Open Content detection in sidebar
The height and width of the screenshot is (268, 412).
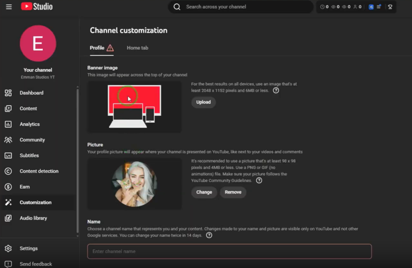39,171
